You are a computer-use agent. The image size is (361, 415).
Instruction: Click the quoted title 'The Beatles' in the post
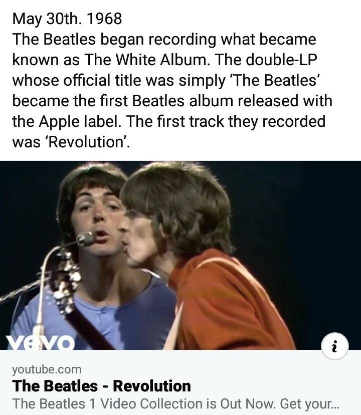click(x=275, y=80)
